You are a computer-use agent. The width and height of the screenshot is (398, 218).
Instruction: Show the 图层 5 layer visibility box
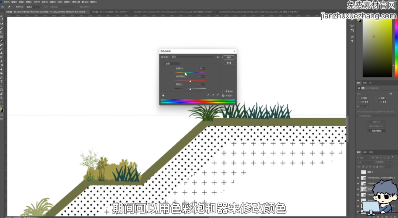coord(358,172)
